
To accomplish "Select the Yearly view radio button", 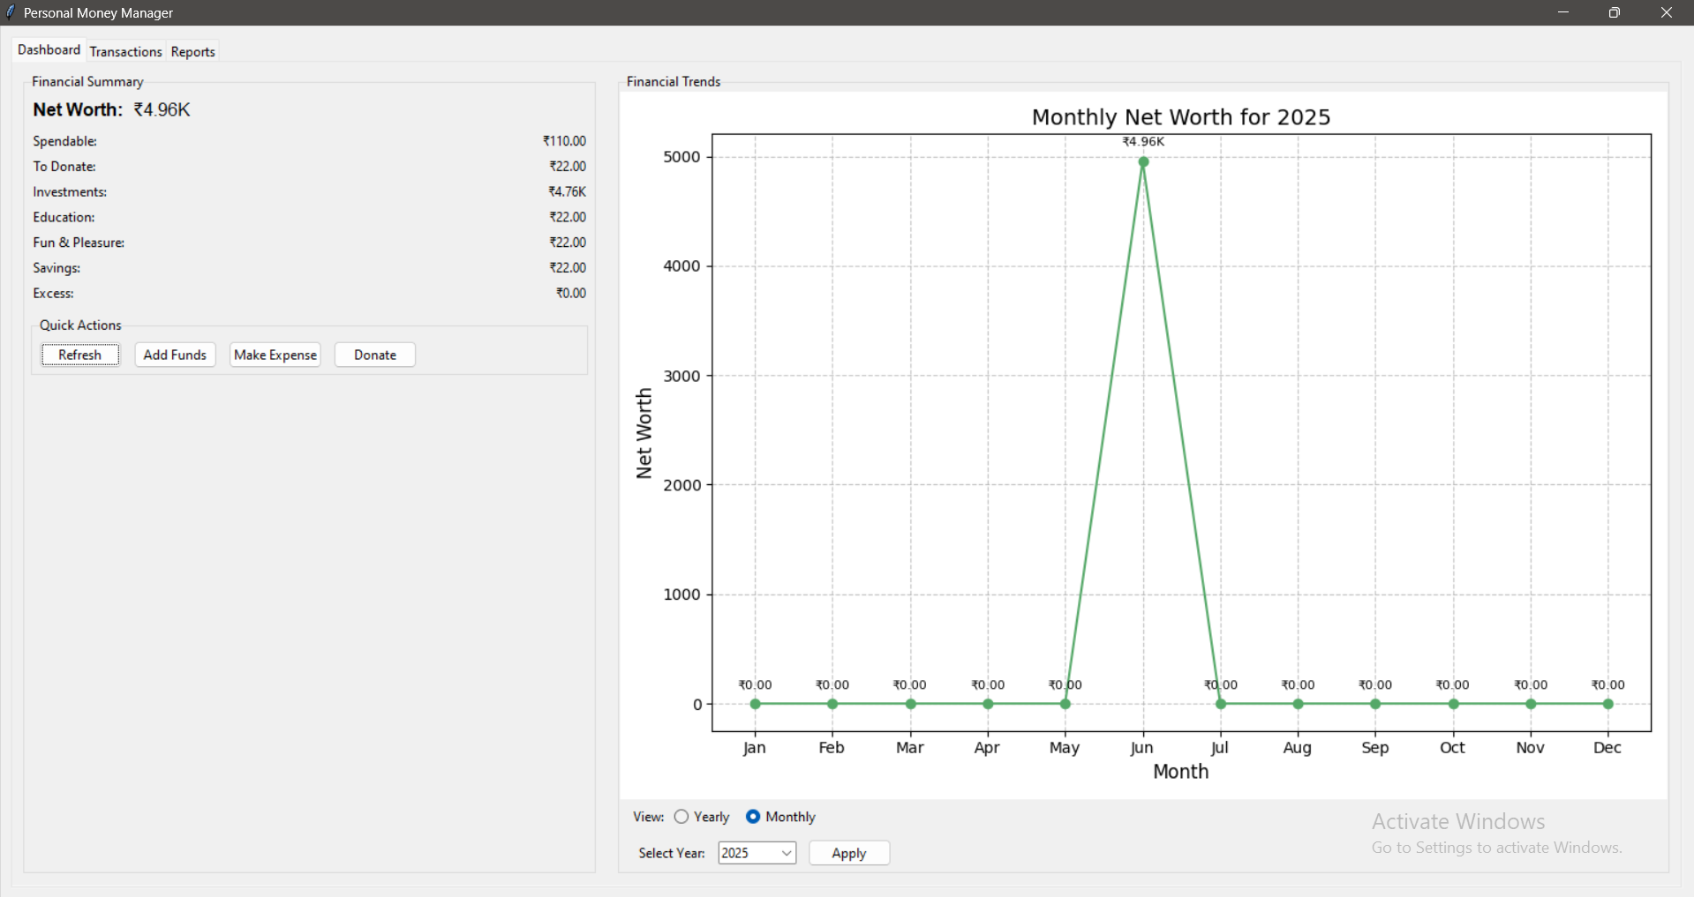I will point(681,817).
